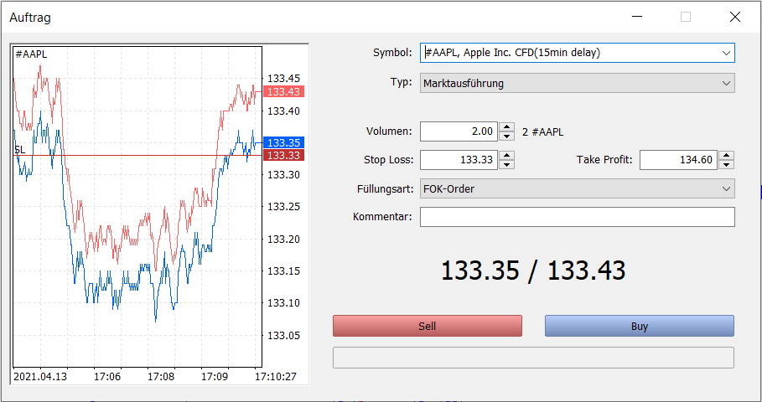
Task: Increase Take Profit with the up arrow
Action: point(727,156)
